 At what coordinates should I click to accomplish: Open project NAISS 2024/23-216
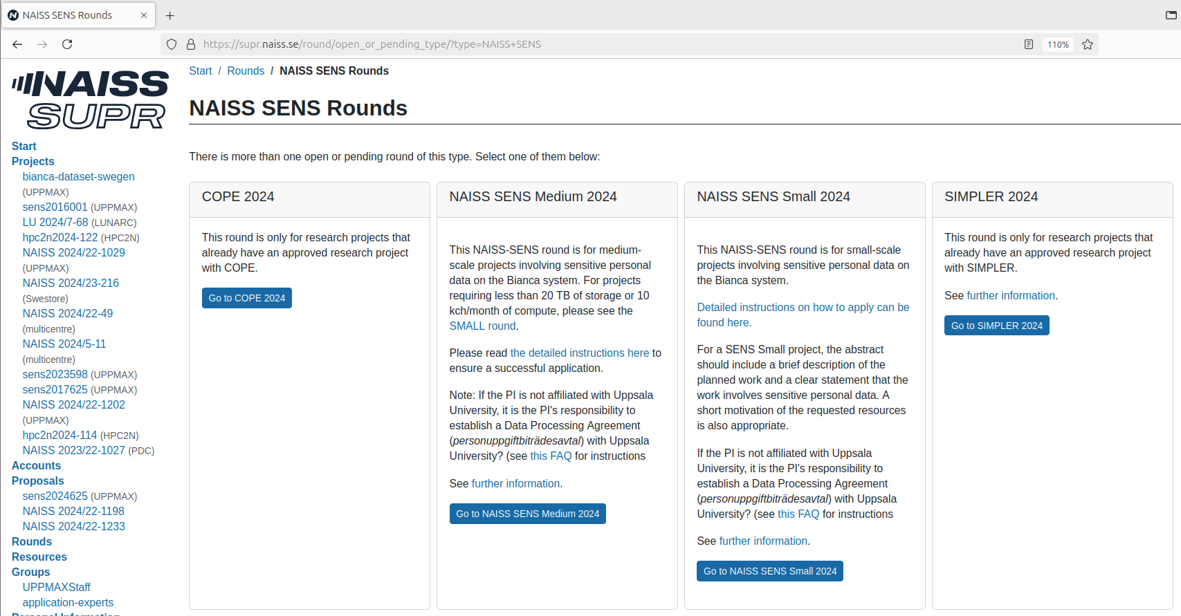tap(71, 283)
